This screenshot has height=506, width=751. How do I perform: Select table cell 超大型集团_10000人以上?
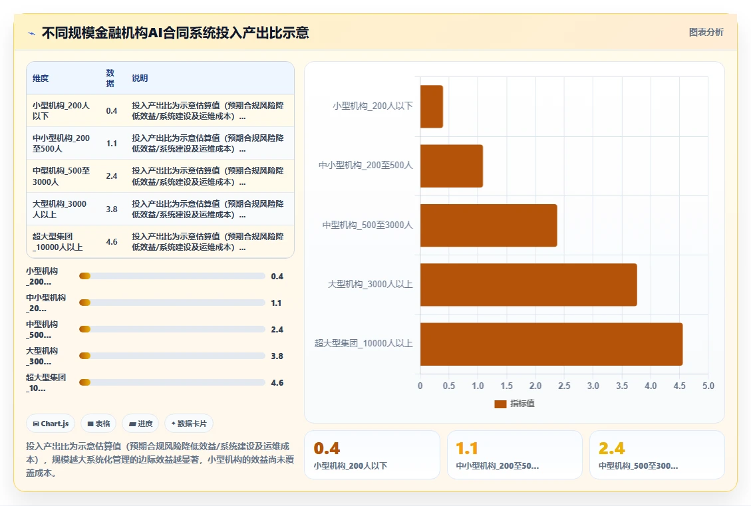pos(57,242)
